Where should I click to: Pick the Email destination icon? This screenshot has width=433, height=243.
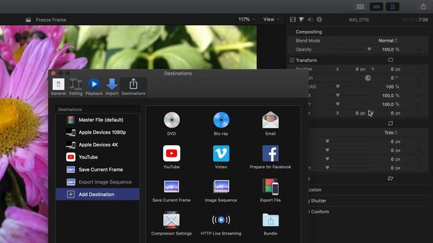point(271,120)
